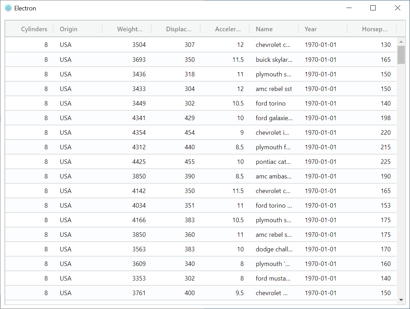Click the displacement value 307
Image resolution: width=410 pixels, height=309 pixels.
[190, 45]
